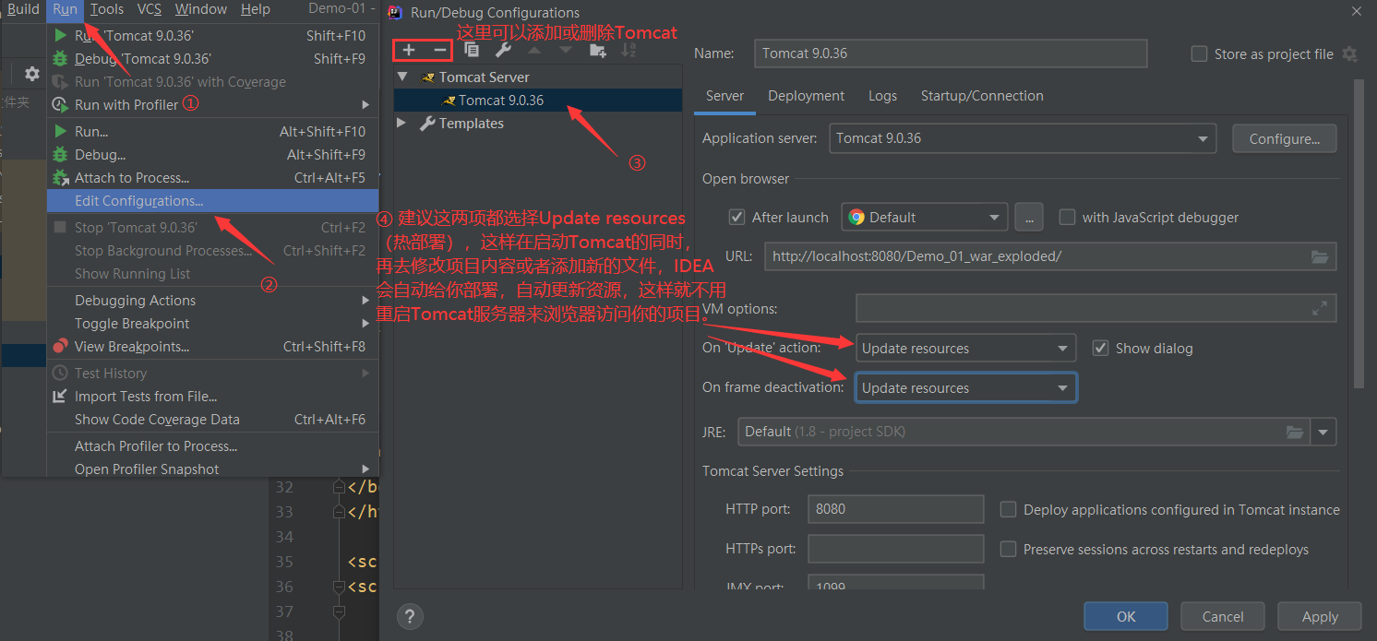Click gear icon next to Store as project file

click(1349, 53)
